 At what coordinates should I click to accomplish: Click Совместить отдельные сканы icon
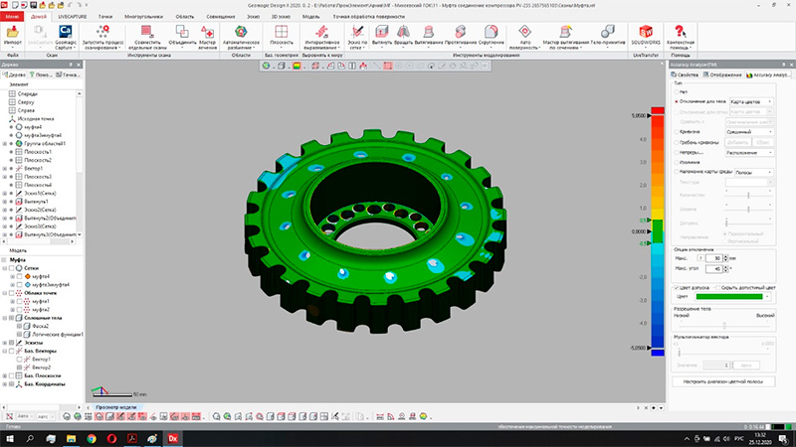pyautogui.click(x=146, y=33)
